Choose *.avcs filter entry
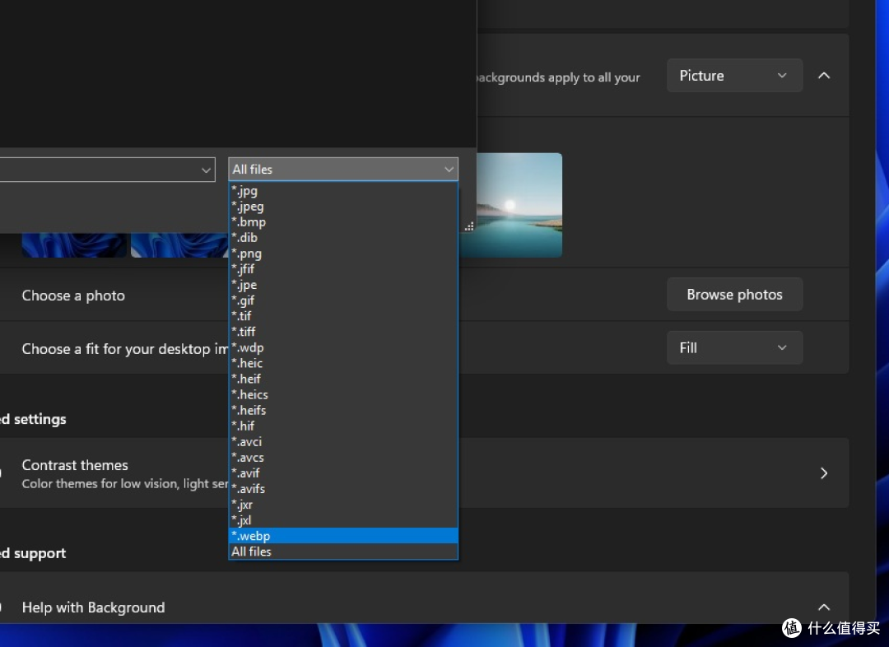 click(x=343, y=458)
